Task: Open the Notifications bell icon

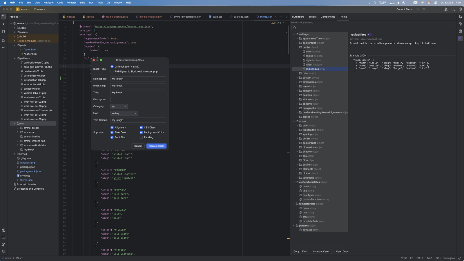Action: pos(460,17)
